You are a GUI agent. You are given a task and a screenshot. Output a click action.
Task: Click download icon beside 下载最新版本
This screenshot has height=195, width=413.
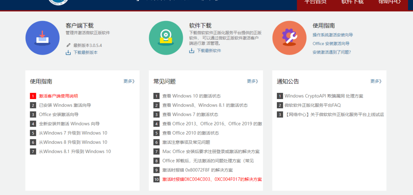tap(68, 52)
